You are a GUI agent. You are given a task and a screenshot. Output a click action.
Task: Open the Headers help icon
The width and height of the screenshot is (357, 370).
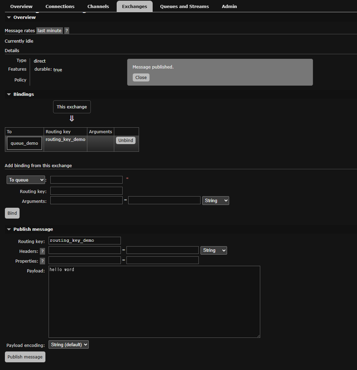point(42,251)
